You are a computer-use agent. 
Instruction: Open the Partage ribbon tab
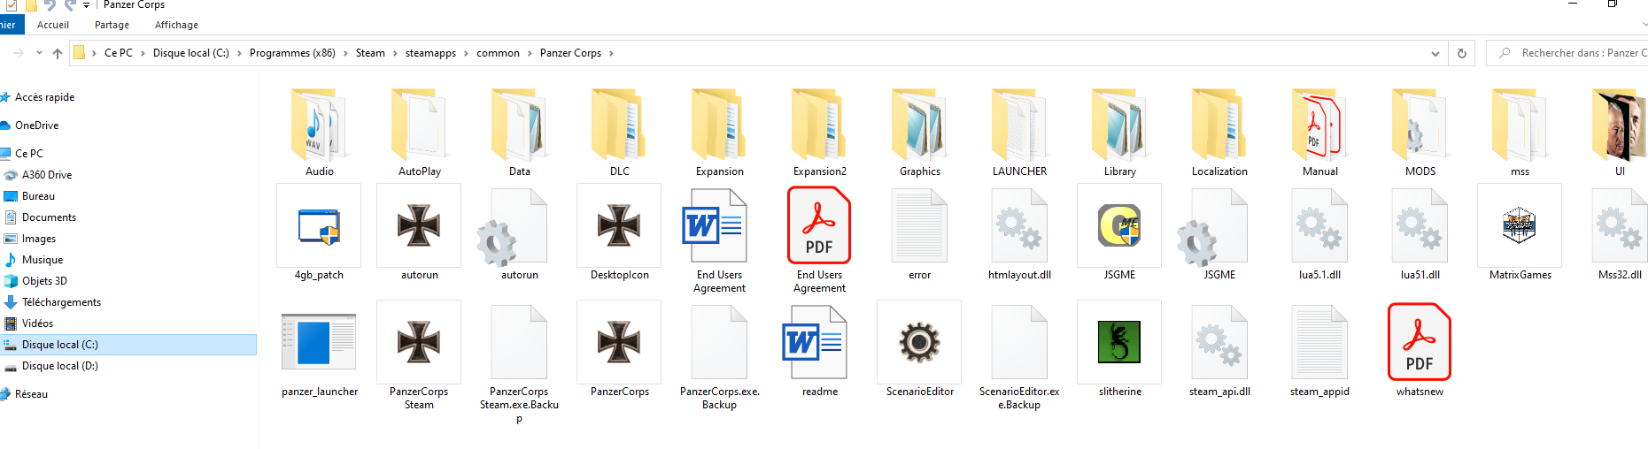[x=112, y=25]
